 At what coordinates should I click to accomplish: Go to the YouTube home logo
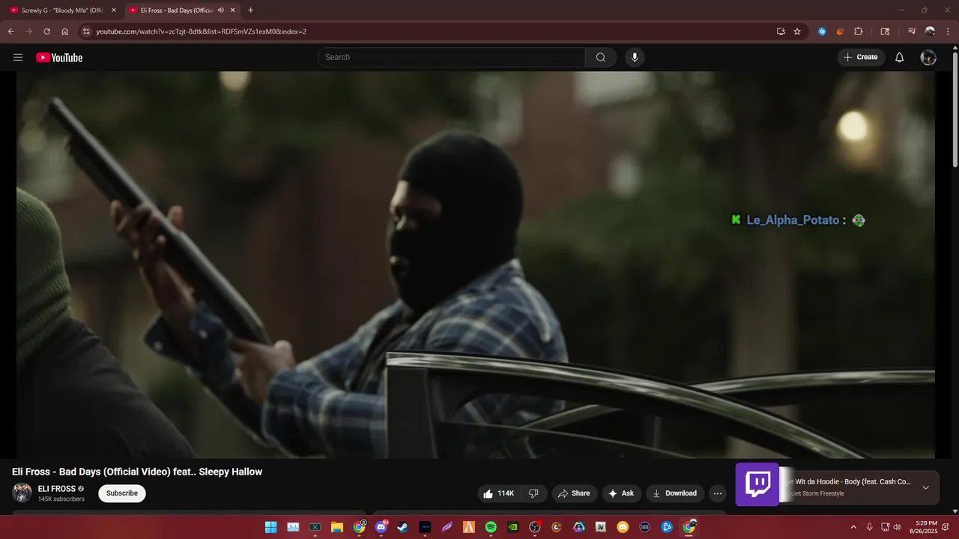(x=59, y=58)
